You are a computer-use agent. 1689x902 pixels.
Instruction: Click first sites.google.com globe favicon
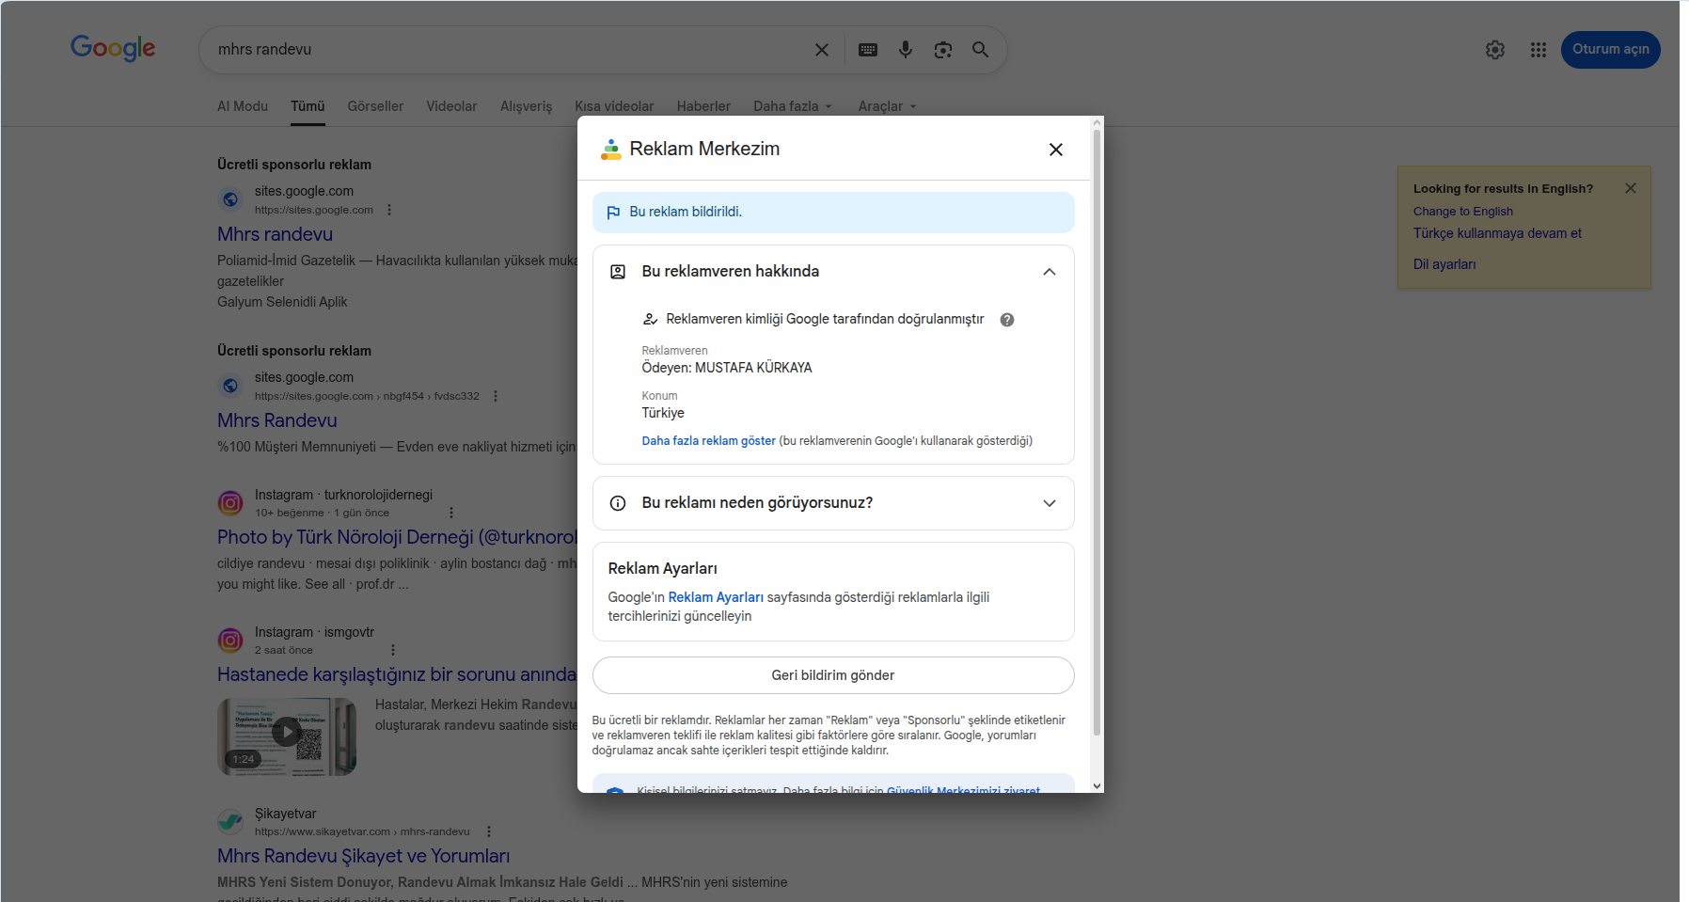[x=230, y=199]
